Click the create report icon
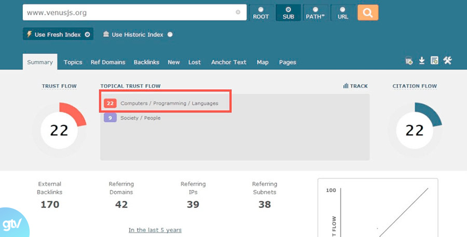Viewport: 467px width, 237px height. 434,61
